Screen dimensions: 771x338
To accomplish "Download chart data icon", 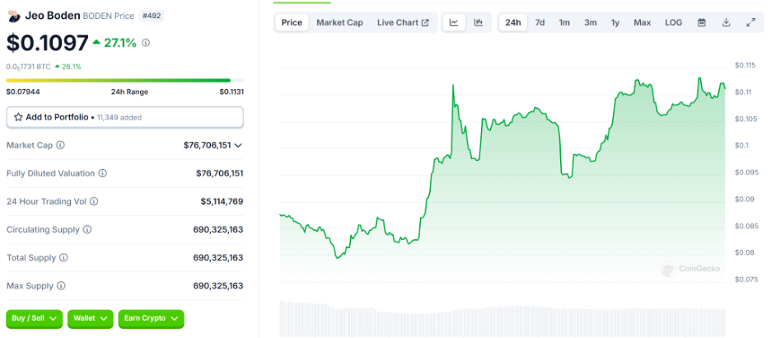I will 727,22.
